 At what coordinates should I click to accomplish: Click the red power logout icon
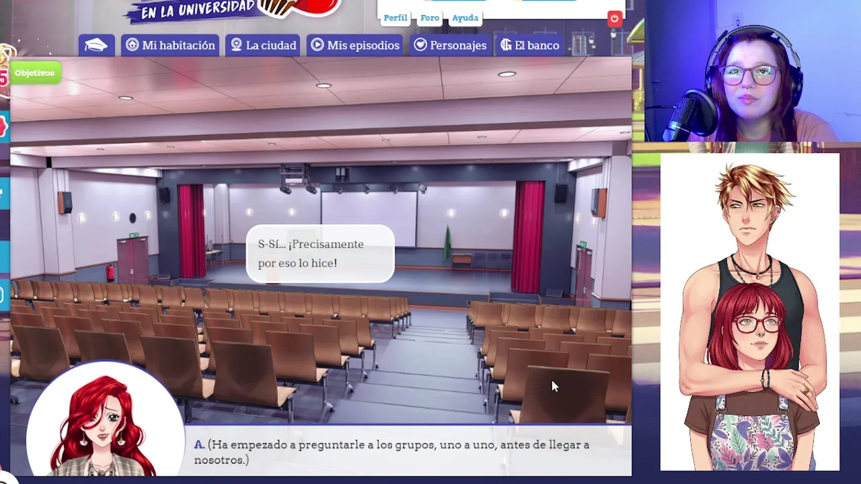[x=614, y=19]
